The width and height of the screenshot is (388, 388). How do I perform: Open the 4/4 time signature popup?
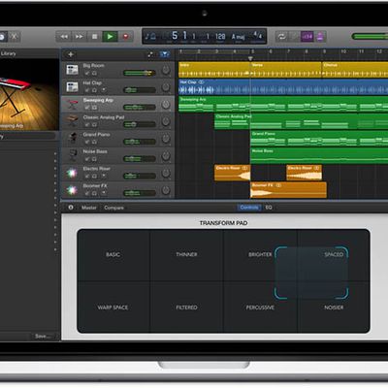point(258,35)
